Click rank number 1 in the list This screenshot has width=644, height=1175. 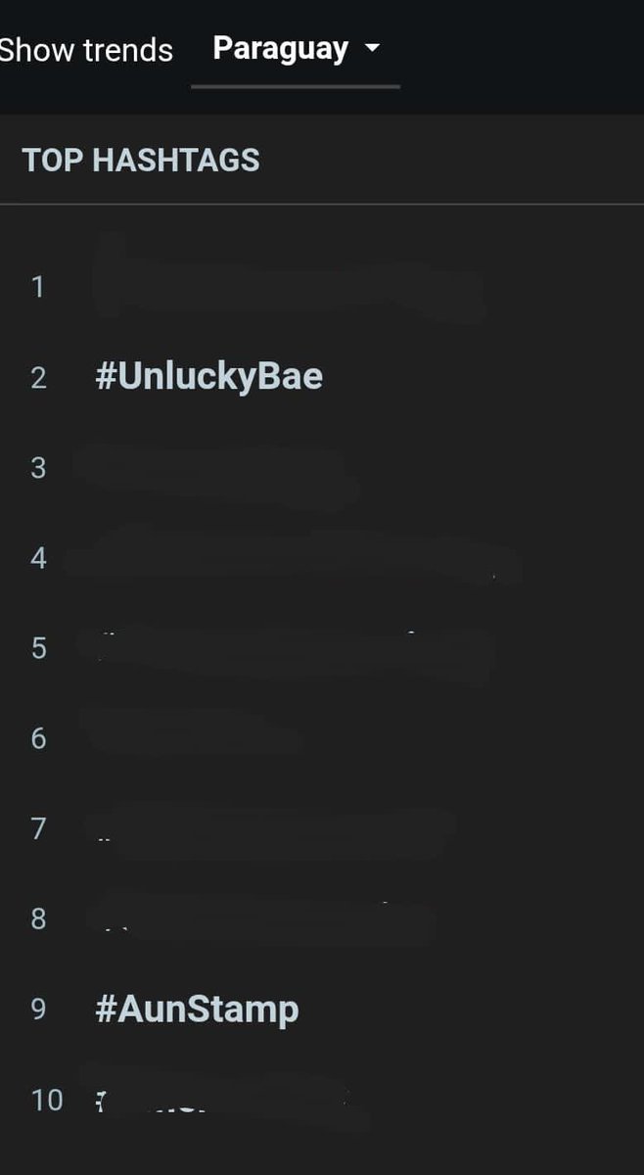38,287
